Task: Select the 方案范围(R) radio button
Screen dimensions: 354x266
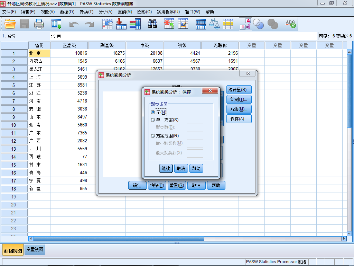Action: point(153,136)
